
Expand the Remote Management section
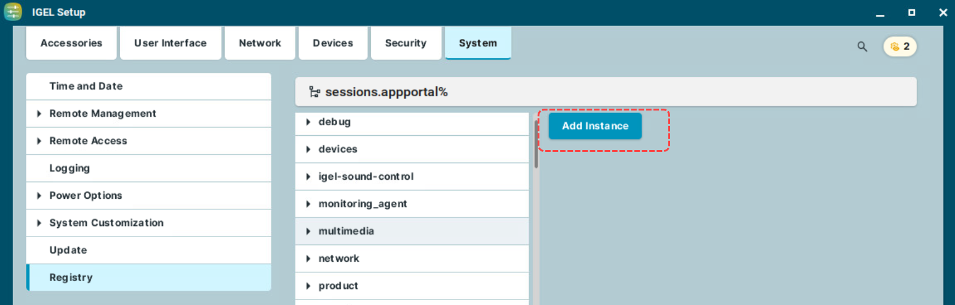click(40, 114)
